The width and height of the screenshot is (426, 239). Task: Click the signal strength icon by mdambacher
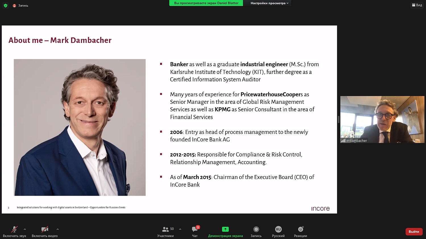[x=343, y=140]
